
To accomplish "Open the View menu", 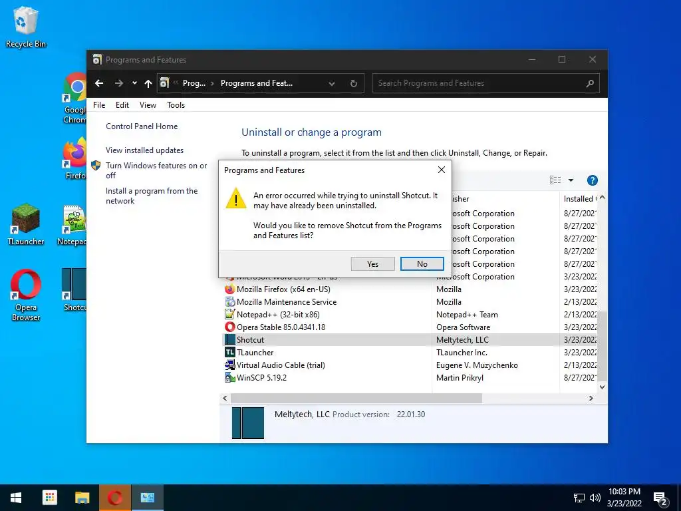I will pyautogui.click(x=148, y=104).
